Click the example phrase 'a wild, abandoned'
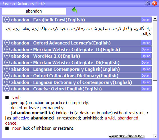 tap(121, 118)
